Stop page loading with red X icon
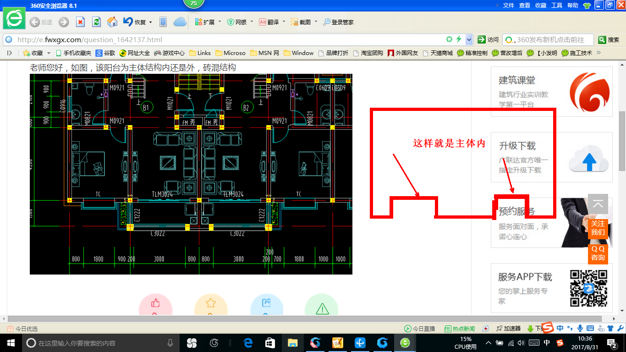Viewport: 626px width, 352px height. 80,22
